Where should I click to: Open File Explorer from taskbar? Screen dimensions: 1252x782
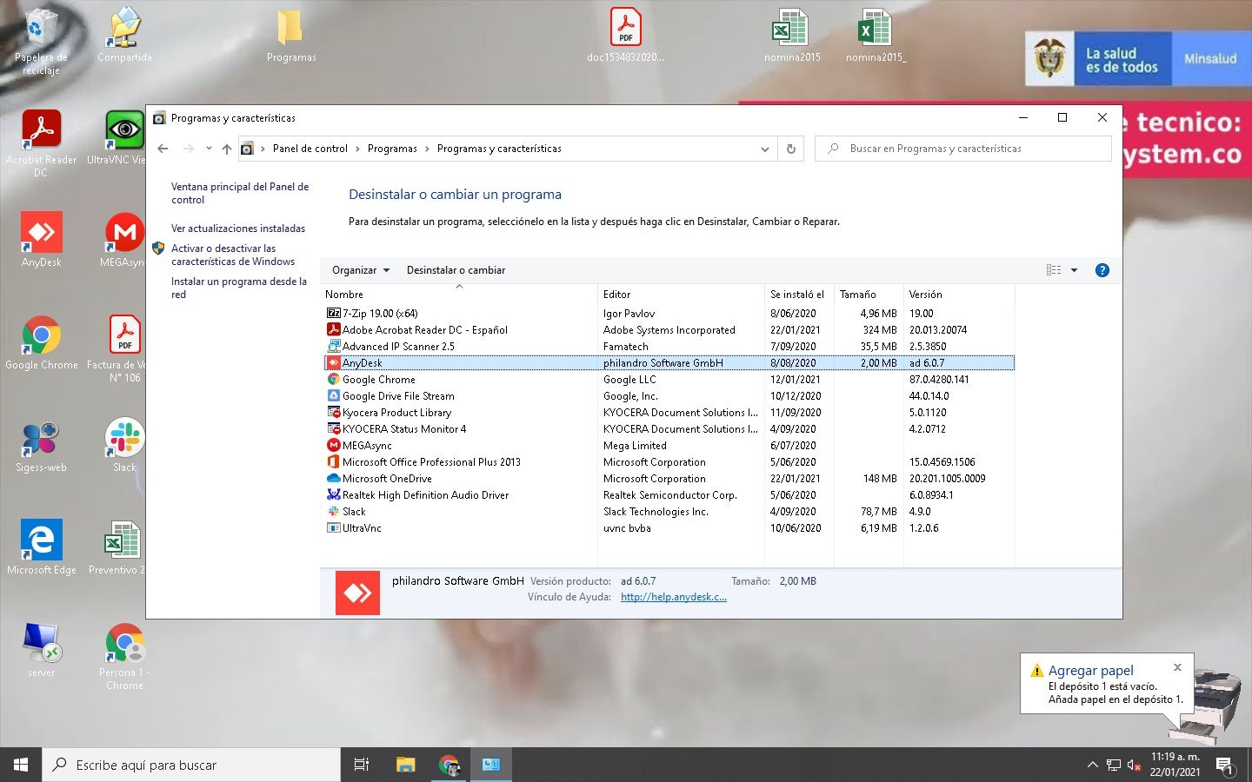click(406, 765)
